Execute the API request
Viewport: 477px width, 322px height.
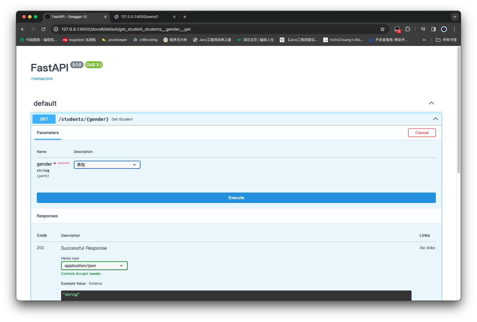point(236,198)
